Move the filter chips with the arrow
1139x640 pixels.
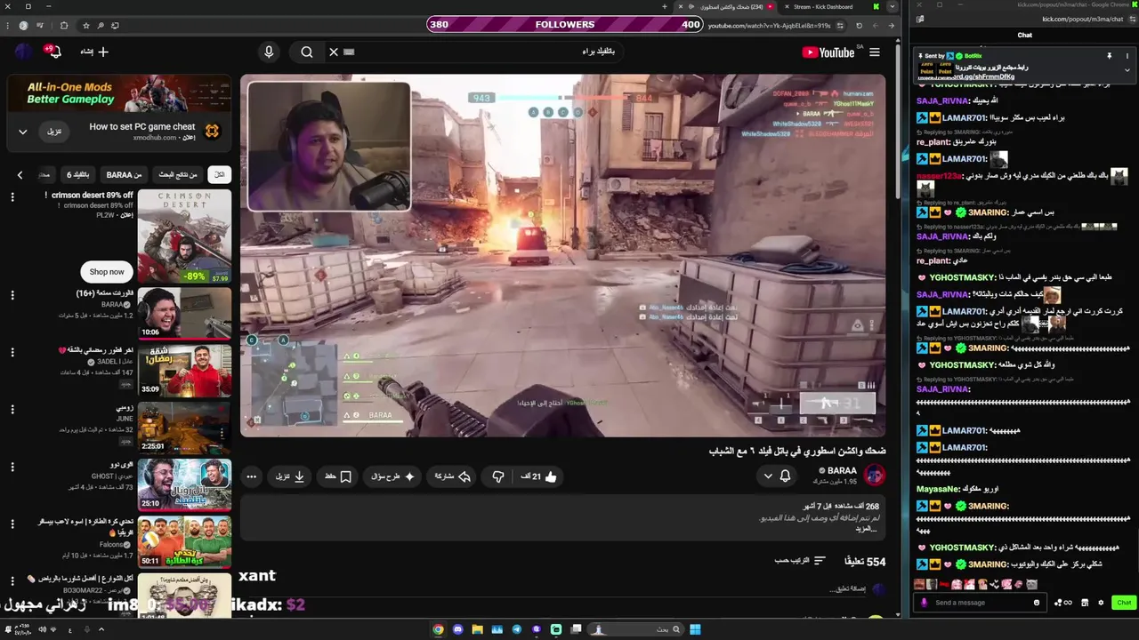pyautogui.click(x=20, y=174)
